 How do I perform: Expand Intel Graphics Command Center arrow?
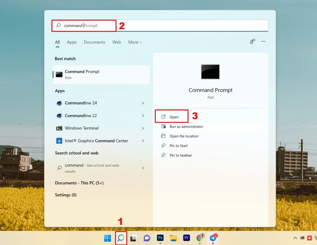tap(143, 141)
